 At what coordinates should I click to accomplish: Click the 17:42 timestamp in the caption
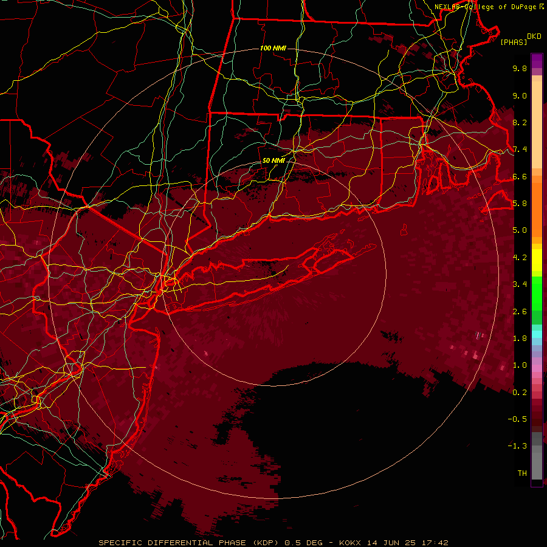pos(435,543)
